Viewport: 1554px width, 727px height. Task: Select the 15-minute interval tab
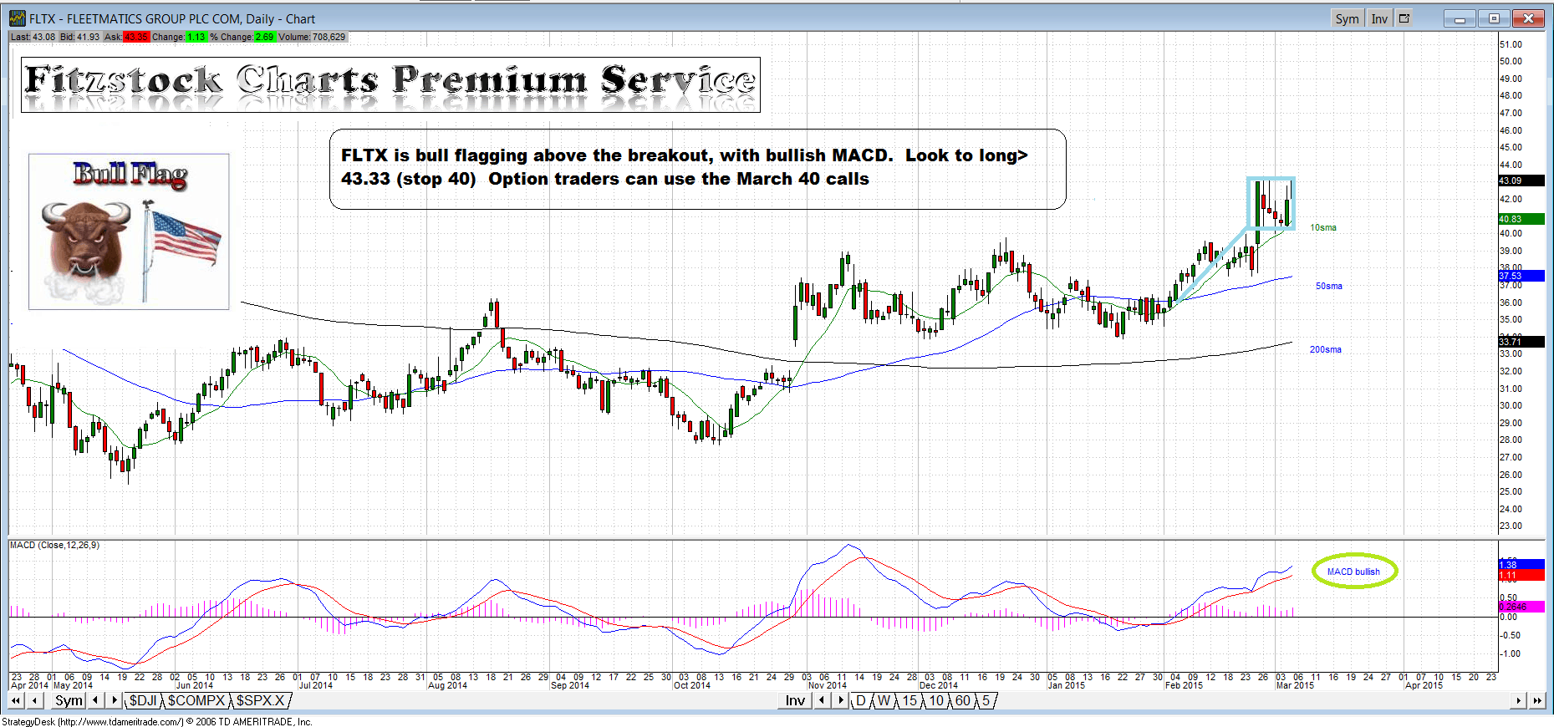coord(909,701)
